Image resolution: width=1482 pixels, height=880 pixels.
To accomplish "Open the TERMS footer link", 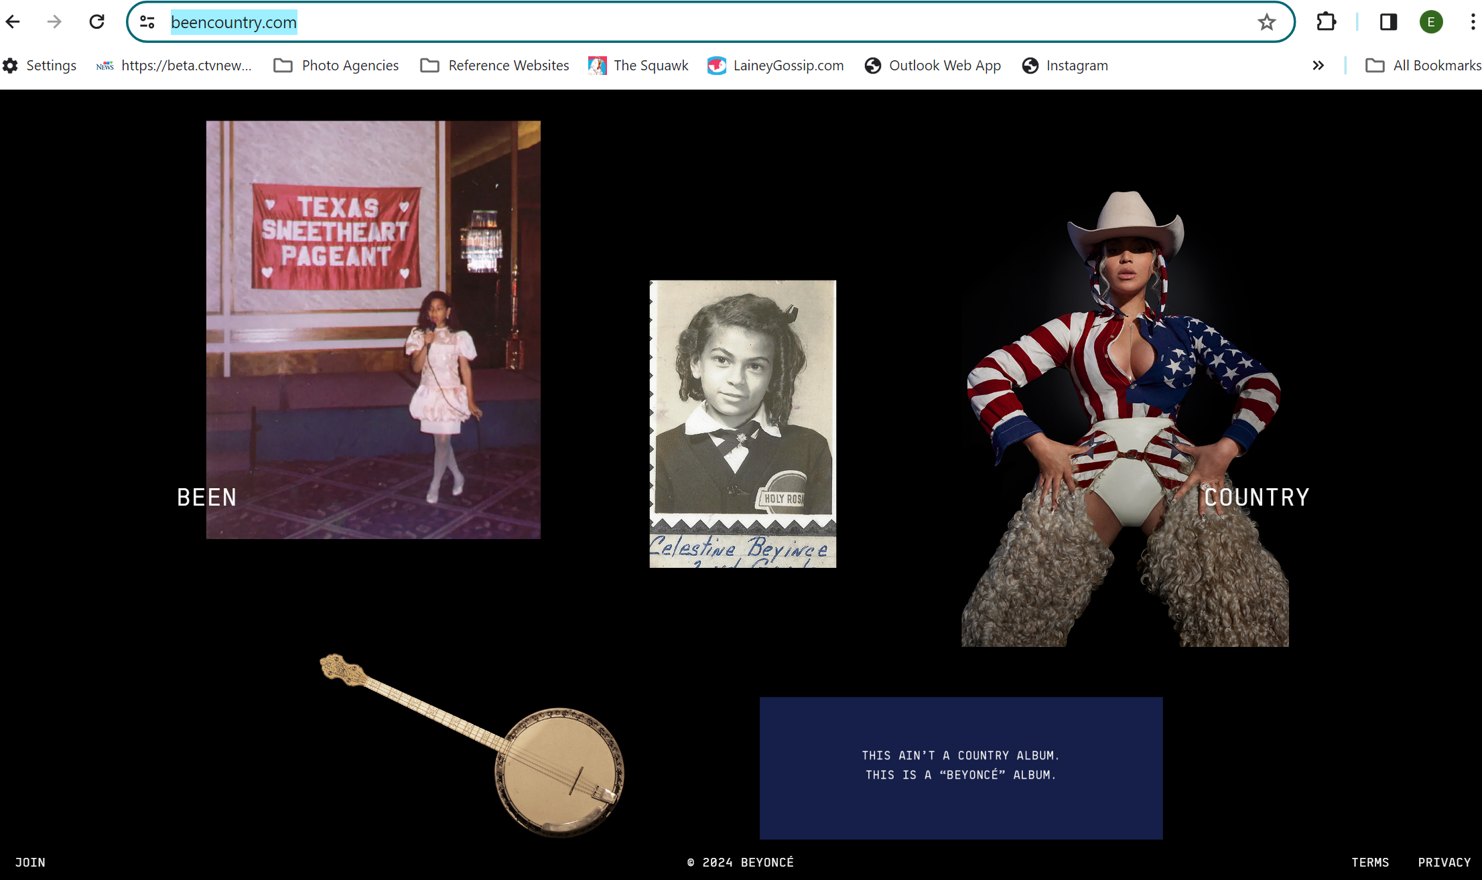I will coord(1369,862).
